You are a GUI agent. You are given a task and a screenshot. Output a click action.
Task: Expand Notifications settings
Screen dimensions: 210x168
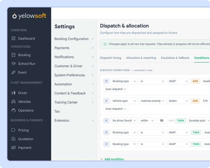74,57
